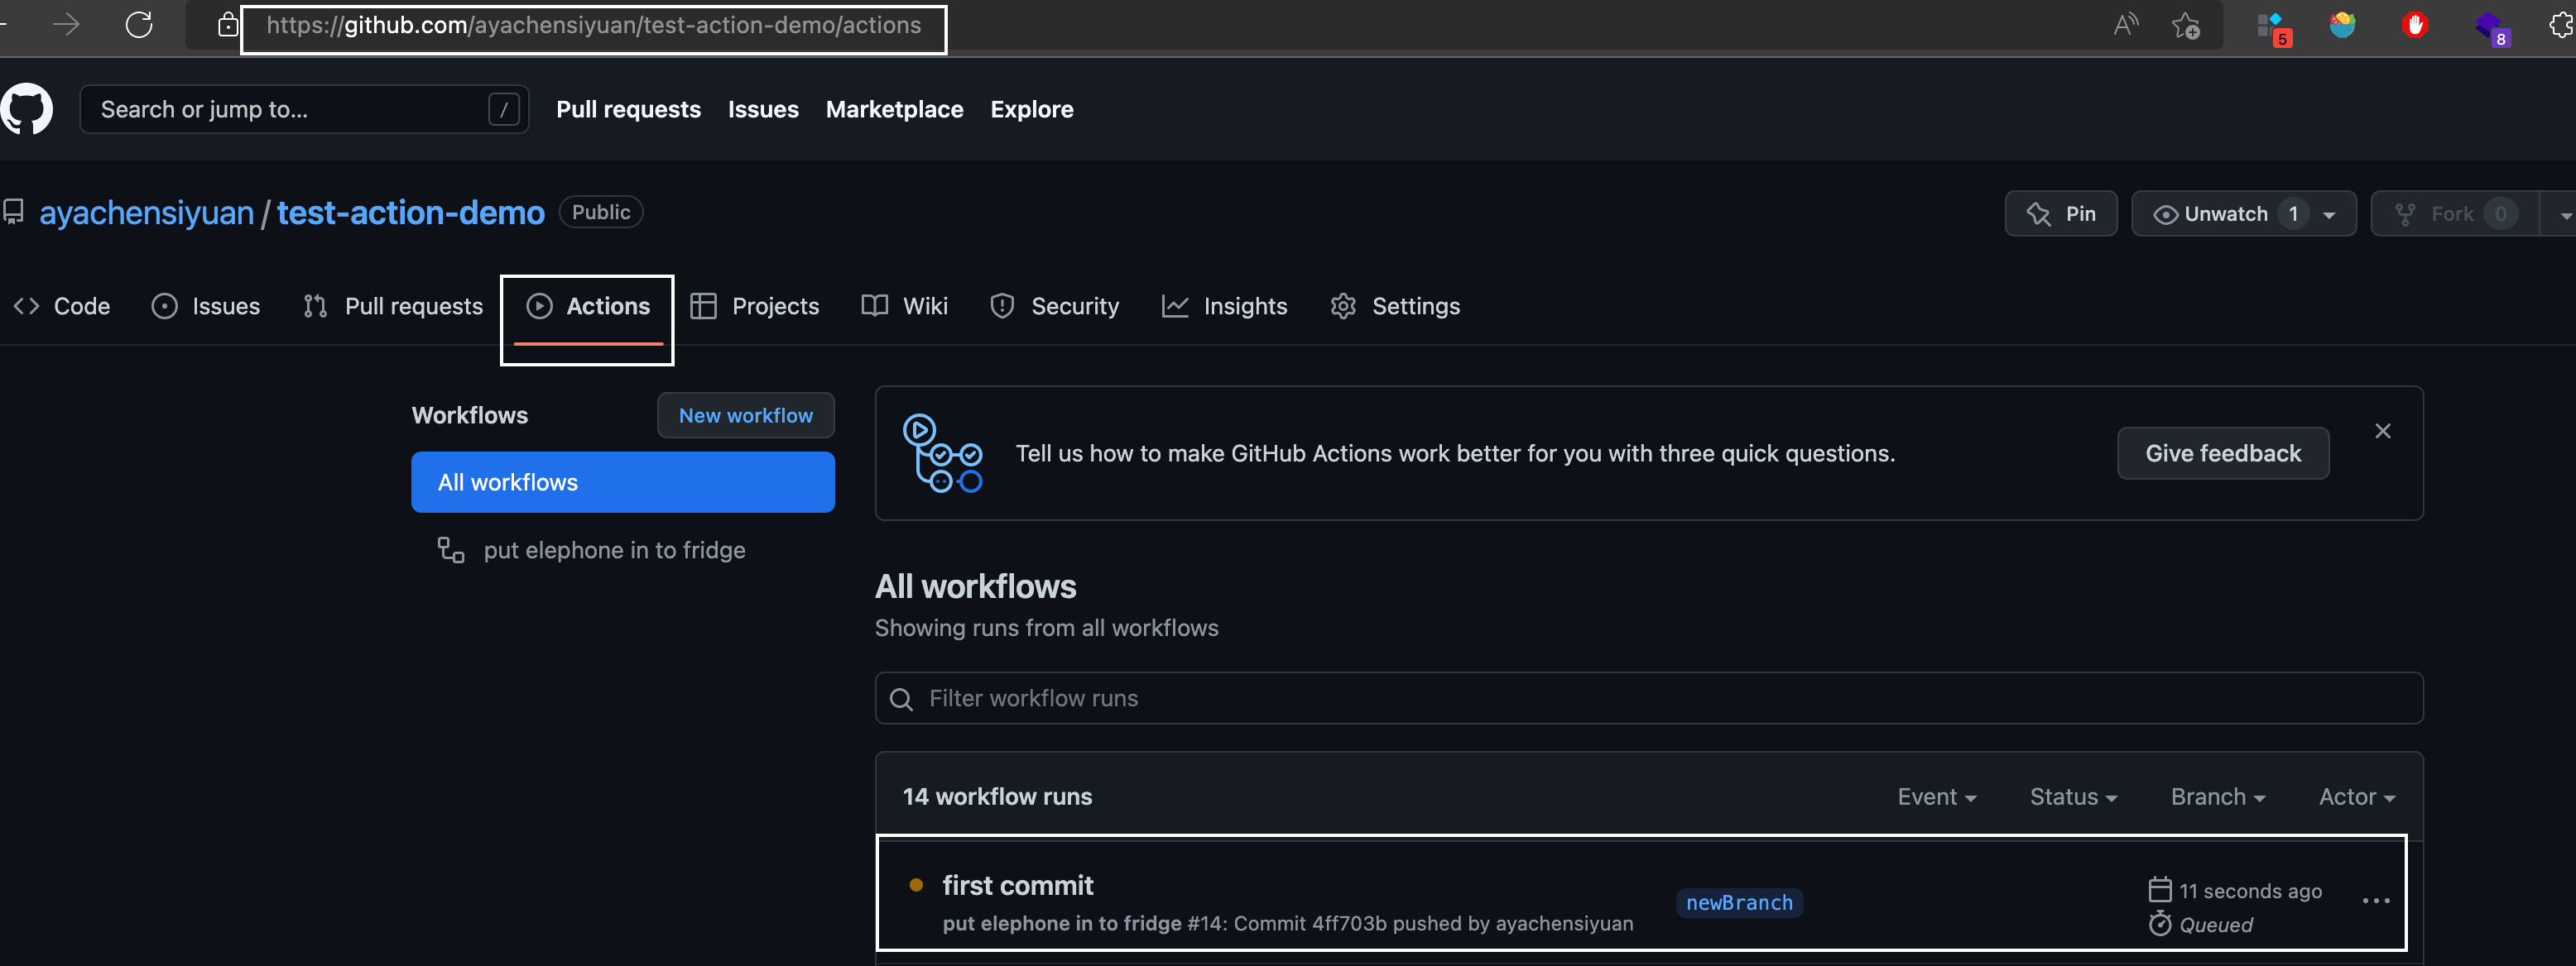
Task: Open the Projects tab
Action: coord(755,307)
